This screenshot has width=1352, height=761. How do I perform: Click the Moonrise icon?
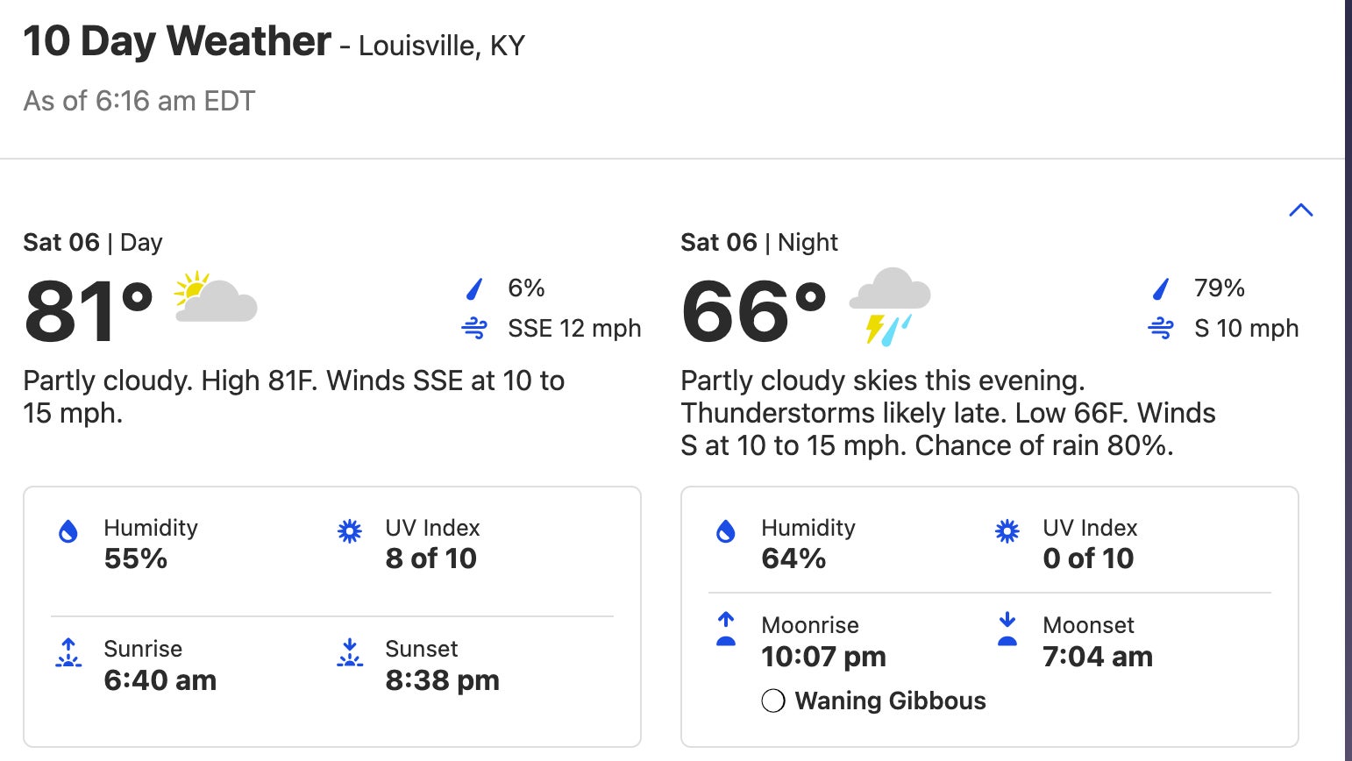tap(726, 629)
